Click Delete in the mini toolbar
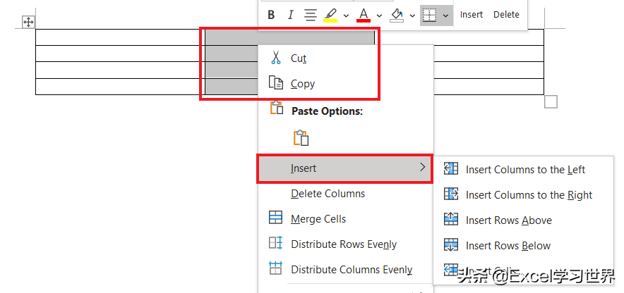The image size is (624, 293). click(506, 15)
